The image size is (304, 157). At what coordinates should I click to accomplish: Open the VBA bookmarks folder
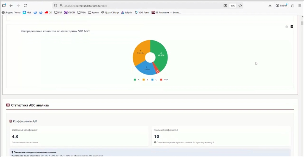81,12
